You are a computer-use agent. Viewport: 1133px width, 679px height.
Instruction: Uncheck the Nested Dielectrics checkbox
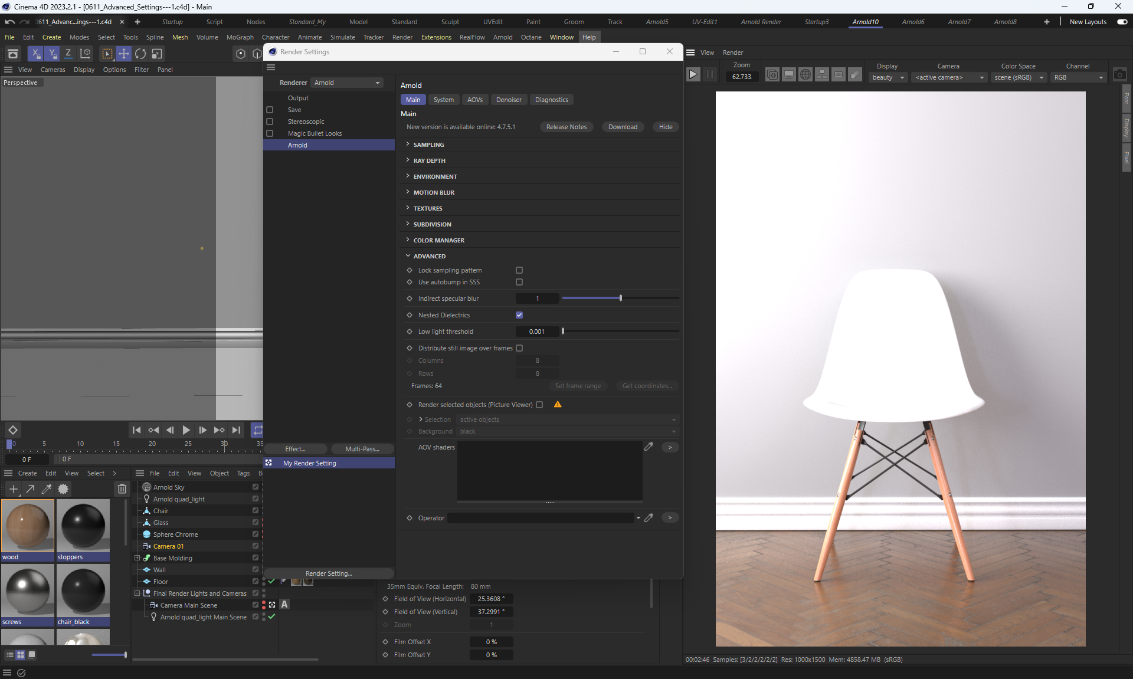click(519, 315)
